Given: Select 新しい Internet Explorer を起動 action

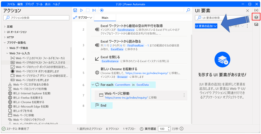Looking at the screenshot, I should point(29,93).
